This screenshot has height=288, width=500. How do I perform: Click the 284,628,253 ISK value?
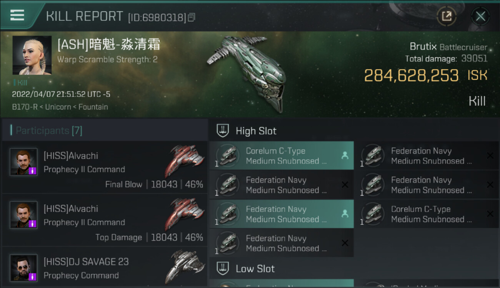tap(412, 76)
